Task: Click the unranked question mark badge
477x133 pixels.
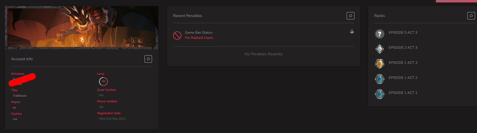Action: pos(380,34)
